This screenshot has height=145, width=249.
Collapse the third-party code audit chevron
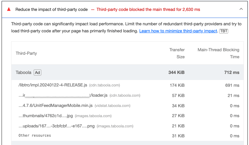(x=241, y=9)
